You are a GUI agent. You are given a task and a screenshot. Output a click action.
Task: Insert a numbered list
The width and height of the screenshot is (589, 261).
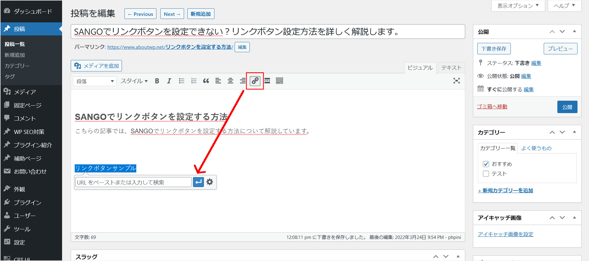[x=194, y=81]
